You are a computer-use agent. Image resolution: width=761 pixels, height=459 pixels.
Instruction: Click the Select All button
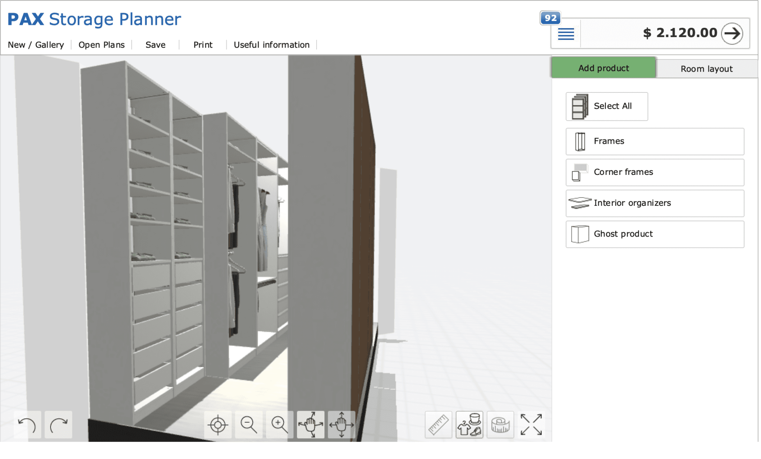click(606, 106)
